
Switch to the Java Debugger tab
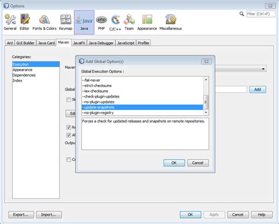click(101, 43)
